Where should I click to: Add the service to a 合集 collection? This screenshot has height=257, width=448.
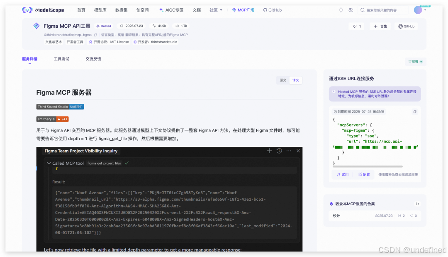coord(380,26)
